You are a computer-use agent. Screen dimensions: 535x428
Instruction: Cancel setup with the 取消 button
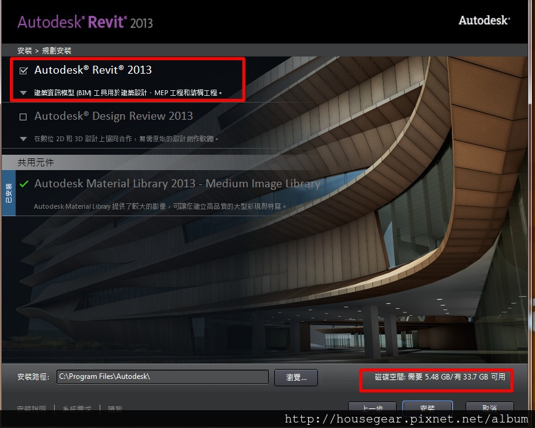(489, 407)
